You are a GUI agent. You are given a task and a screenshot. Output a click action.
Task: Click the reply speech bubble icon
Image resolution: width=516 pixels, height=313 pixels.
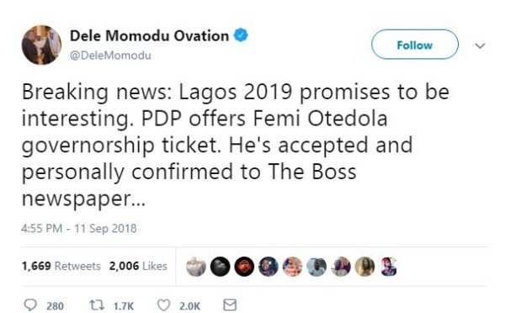click(x=30, y=305)
